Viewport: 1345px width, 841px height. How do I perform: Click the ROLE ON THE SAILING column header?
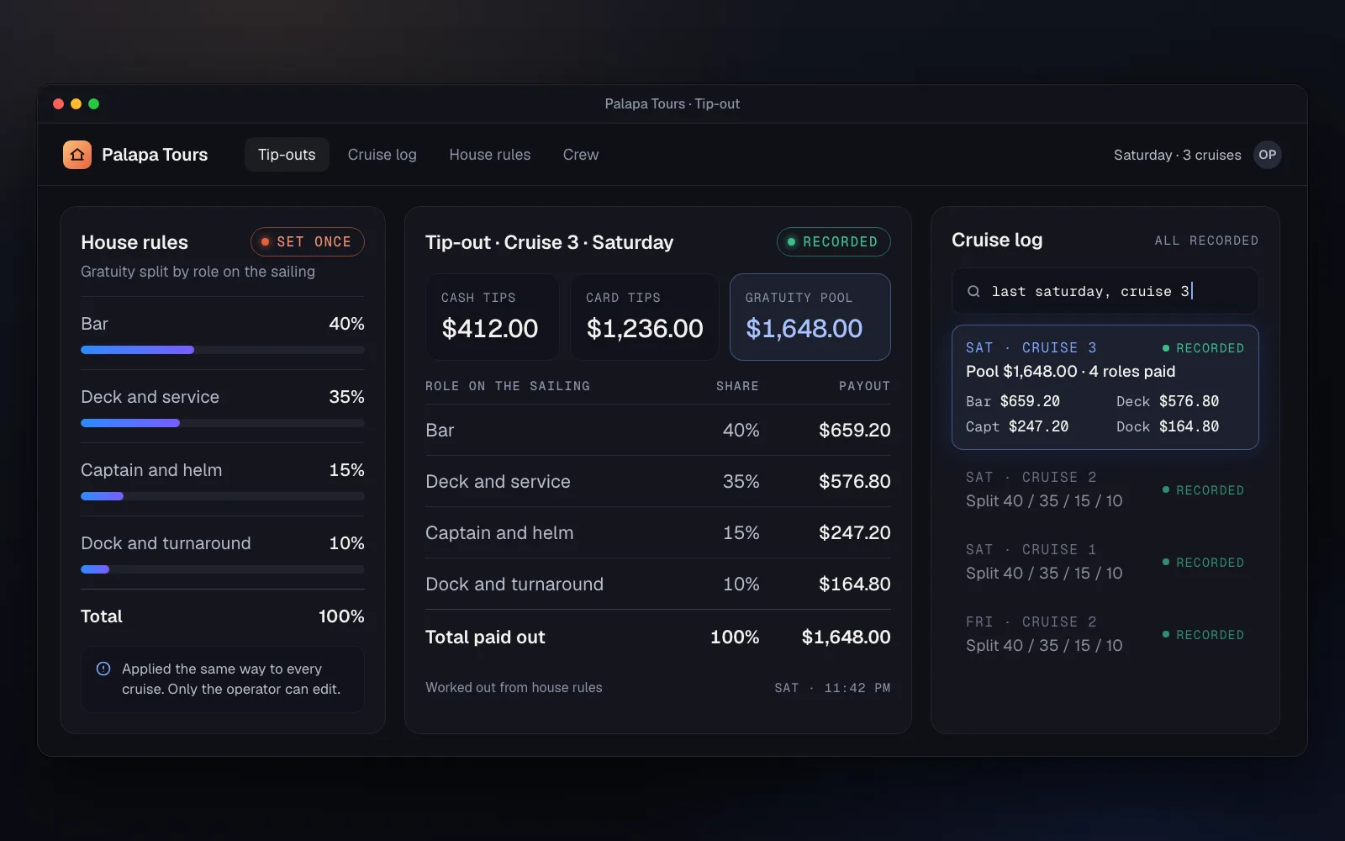point(508,386)
